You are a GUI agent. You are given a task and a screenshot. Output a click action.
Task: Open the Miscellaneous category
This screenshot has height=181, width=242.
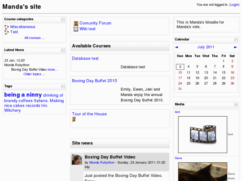(23, 27)
